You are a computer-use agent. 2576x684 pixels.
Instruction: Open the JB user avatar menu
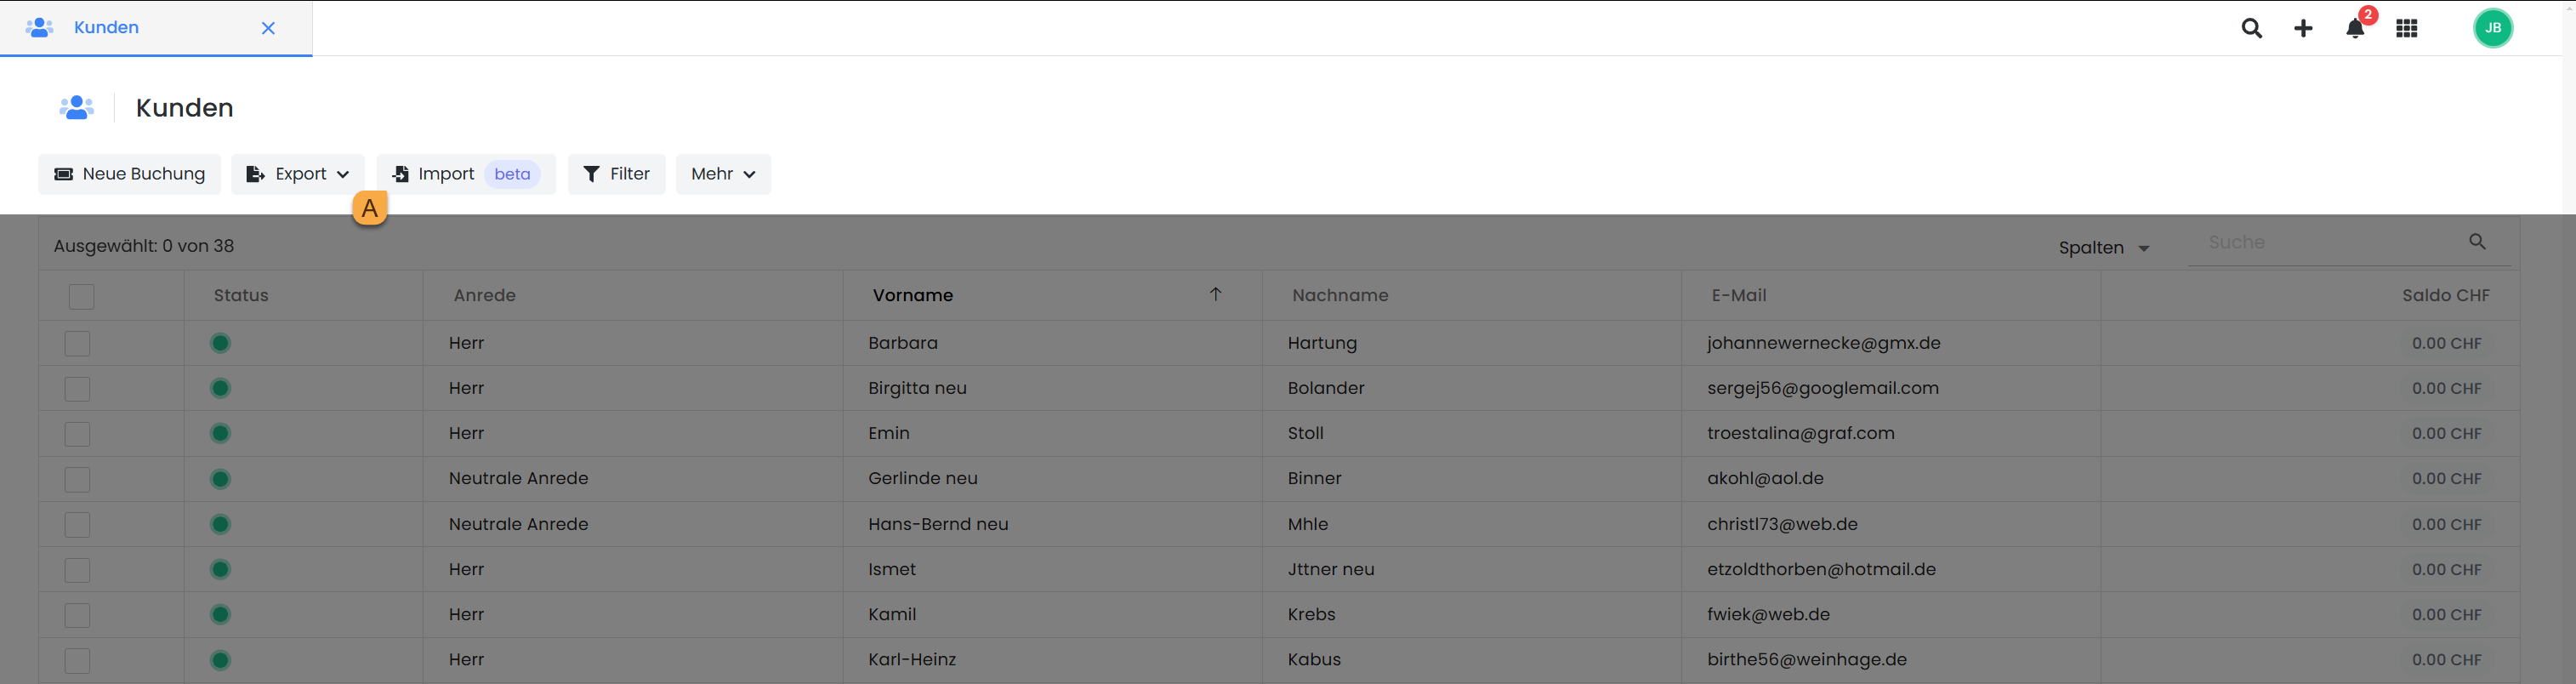(x=2492, y=28)
